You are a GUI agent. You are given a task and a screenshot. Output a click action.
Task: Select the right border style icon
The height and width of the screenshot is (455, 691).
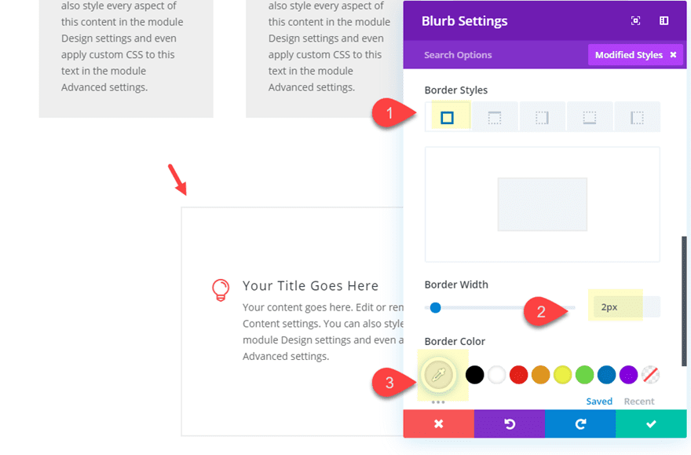(542, 118)
